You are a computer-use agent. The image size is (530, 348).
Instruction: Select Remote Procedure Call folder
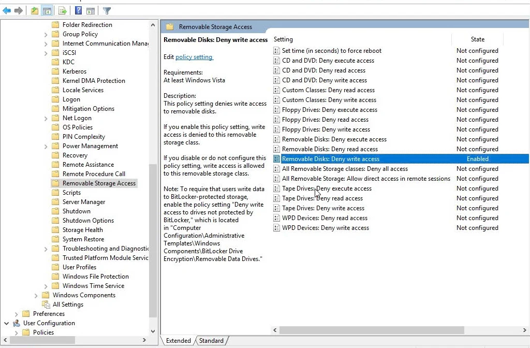[x=94, y=174]
